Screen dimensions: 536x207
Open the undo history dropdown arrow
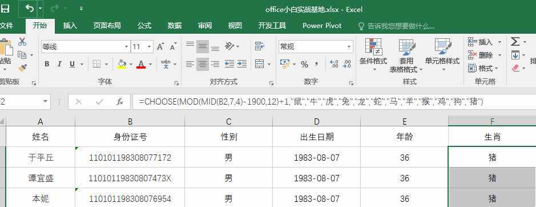click(x=41, y=9)
